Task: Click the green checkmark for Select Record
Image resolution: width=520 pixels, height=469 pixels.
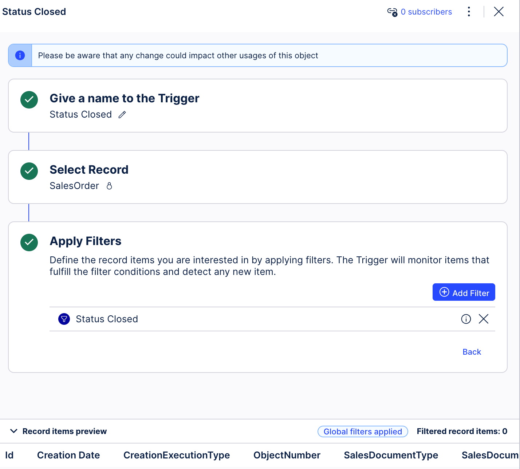Action: tap(29, 171)
